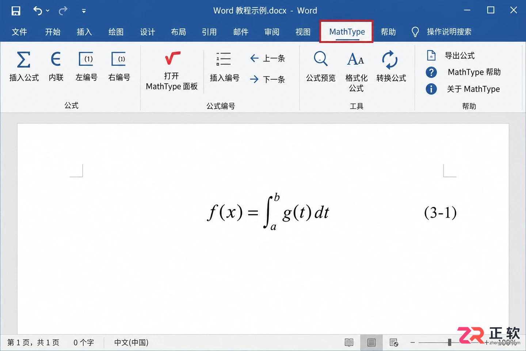
Task: Go to next equation 下一条
Action: point(267,79)
